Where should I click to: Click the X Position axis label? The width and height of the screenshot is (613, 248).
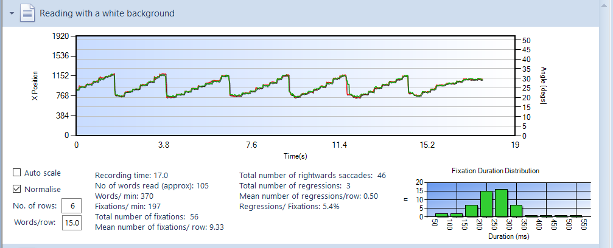click(x=34, y=86)
